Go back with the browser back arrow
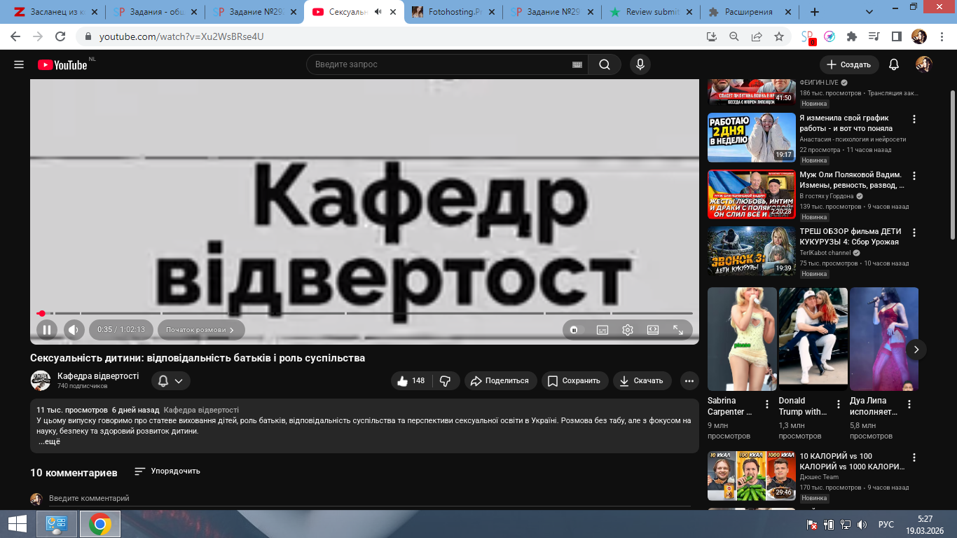This screenshot has height=538, width=957. tap(16, 36)
